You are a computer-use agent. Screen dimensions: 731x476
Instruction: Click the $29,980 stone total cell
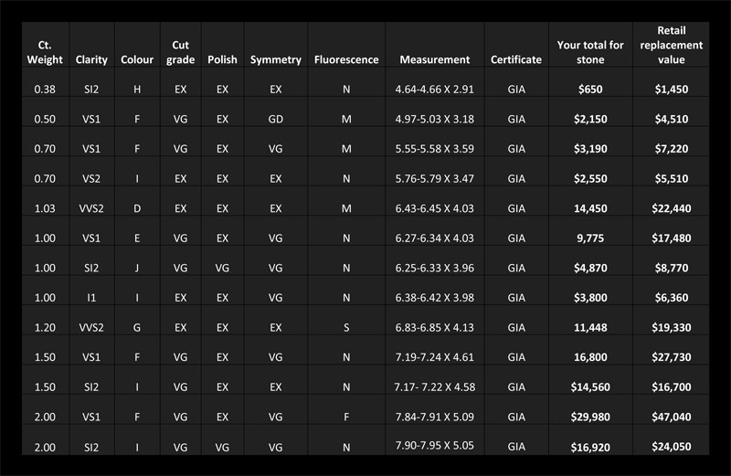[x=590, y=417]
